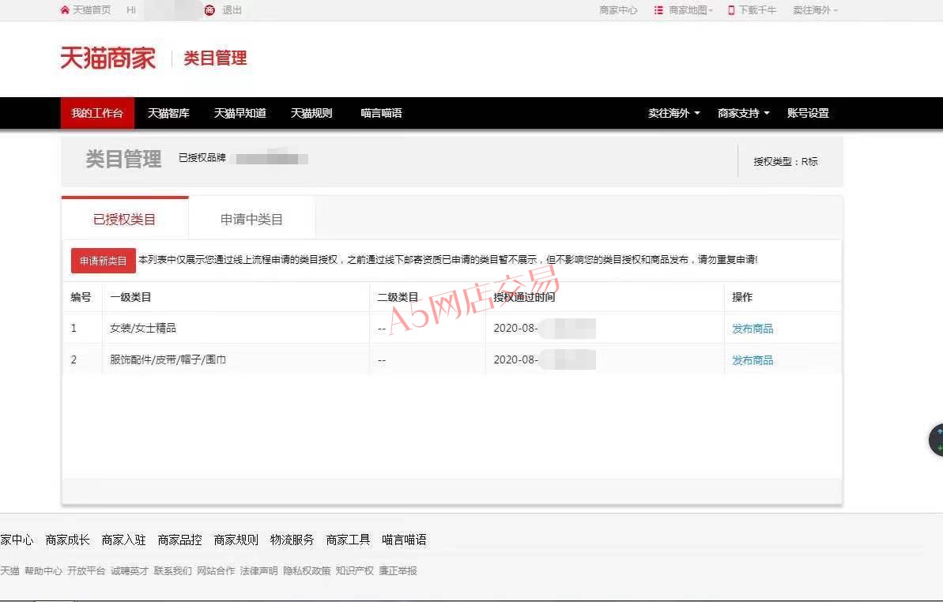This screenshot has width=943, height=602.
Task: Click the 退出 logout link
Action: [x=232, y=10]
